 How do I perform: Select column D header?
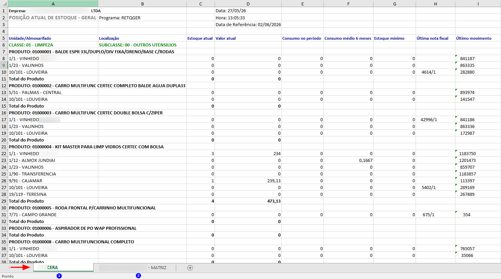pos(248,4)
